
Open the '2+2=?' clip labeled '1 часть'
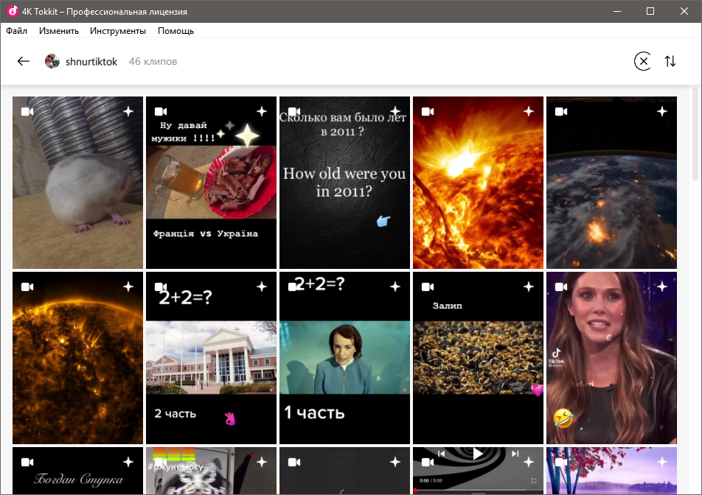point(345,358)
